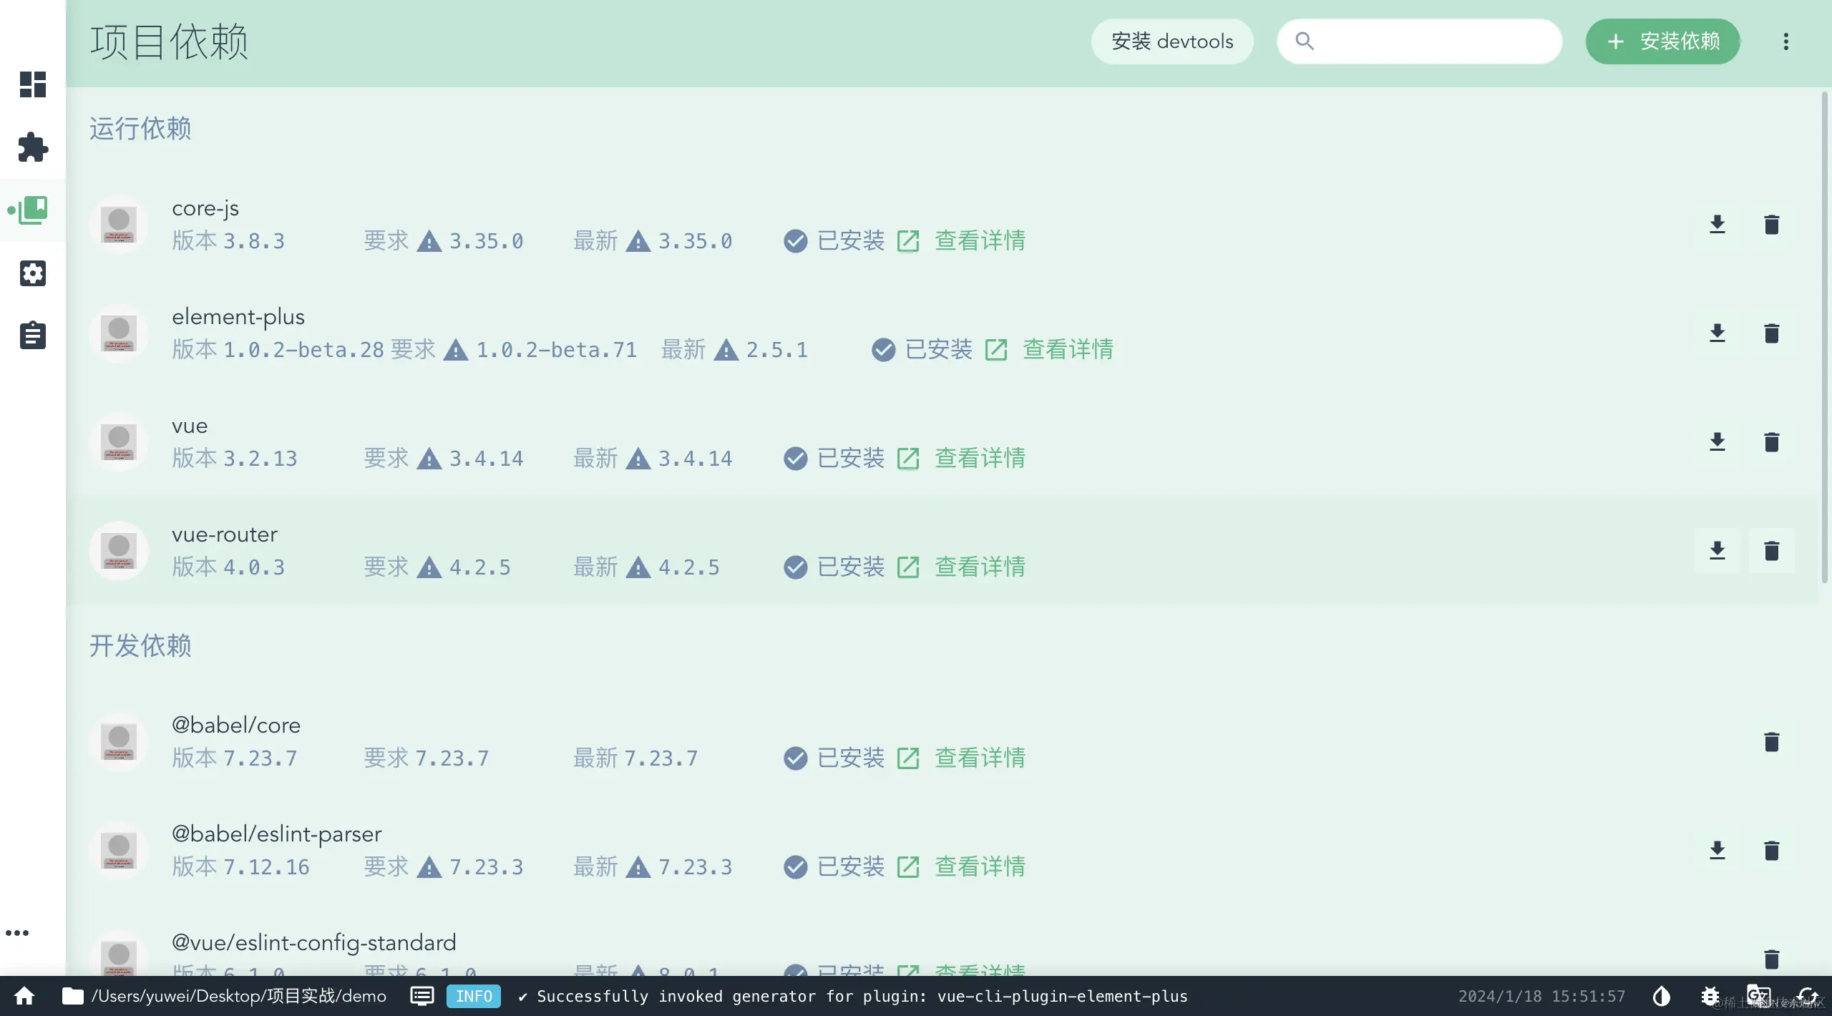Click the 安装 devtools button

click(x=1171, y=41)
